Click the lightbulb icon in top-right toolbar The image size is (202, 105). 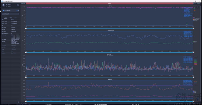tap(196, 3)
